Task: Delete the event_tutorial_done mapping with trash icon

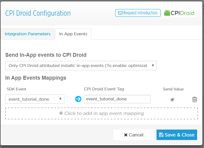Action: 195,99
